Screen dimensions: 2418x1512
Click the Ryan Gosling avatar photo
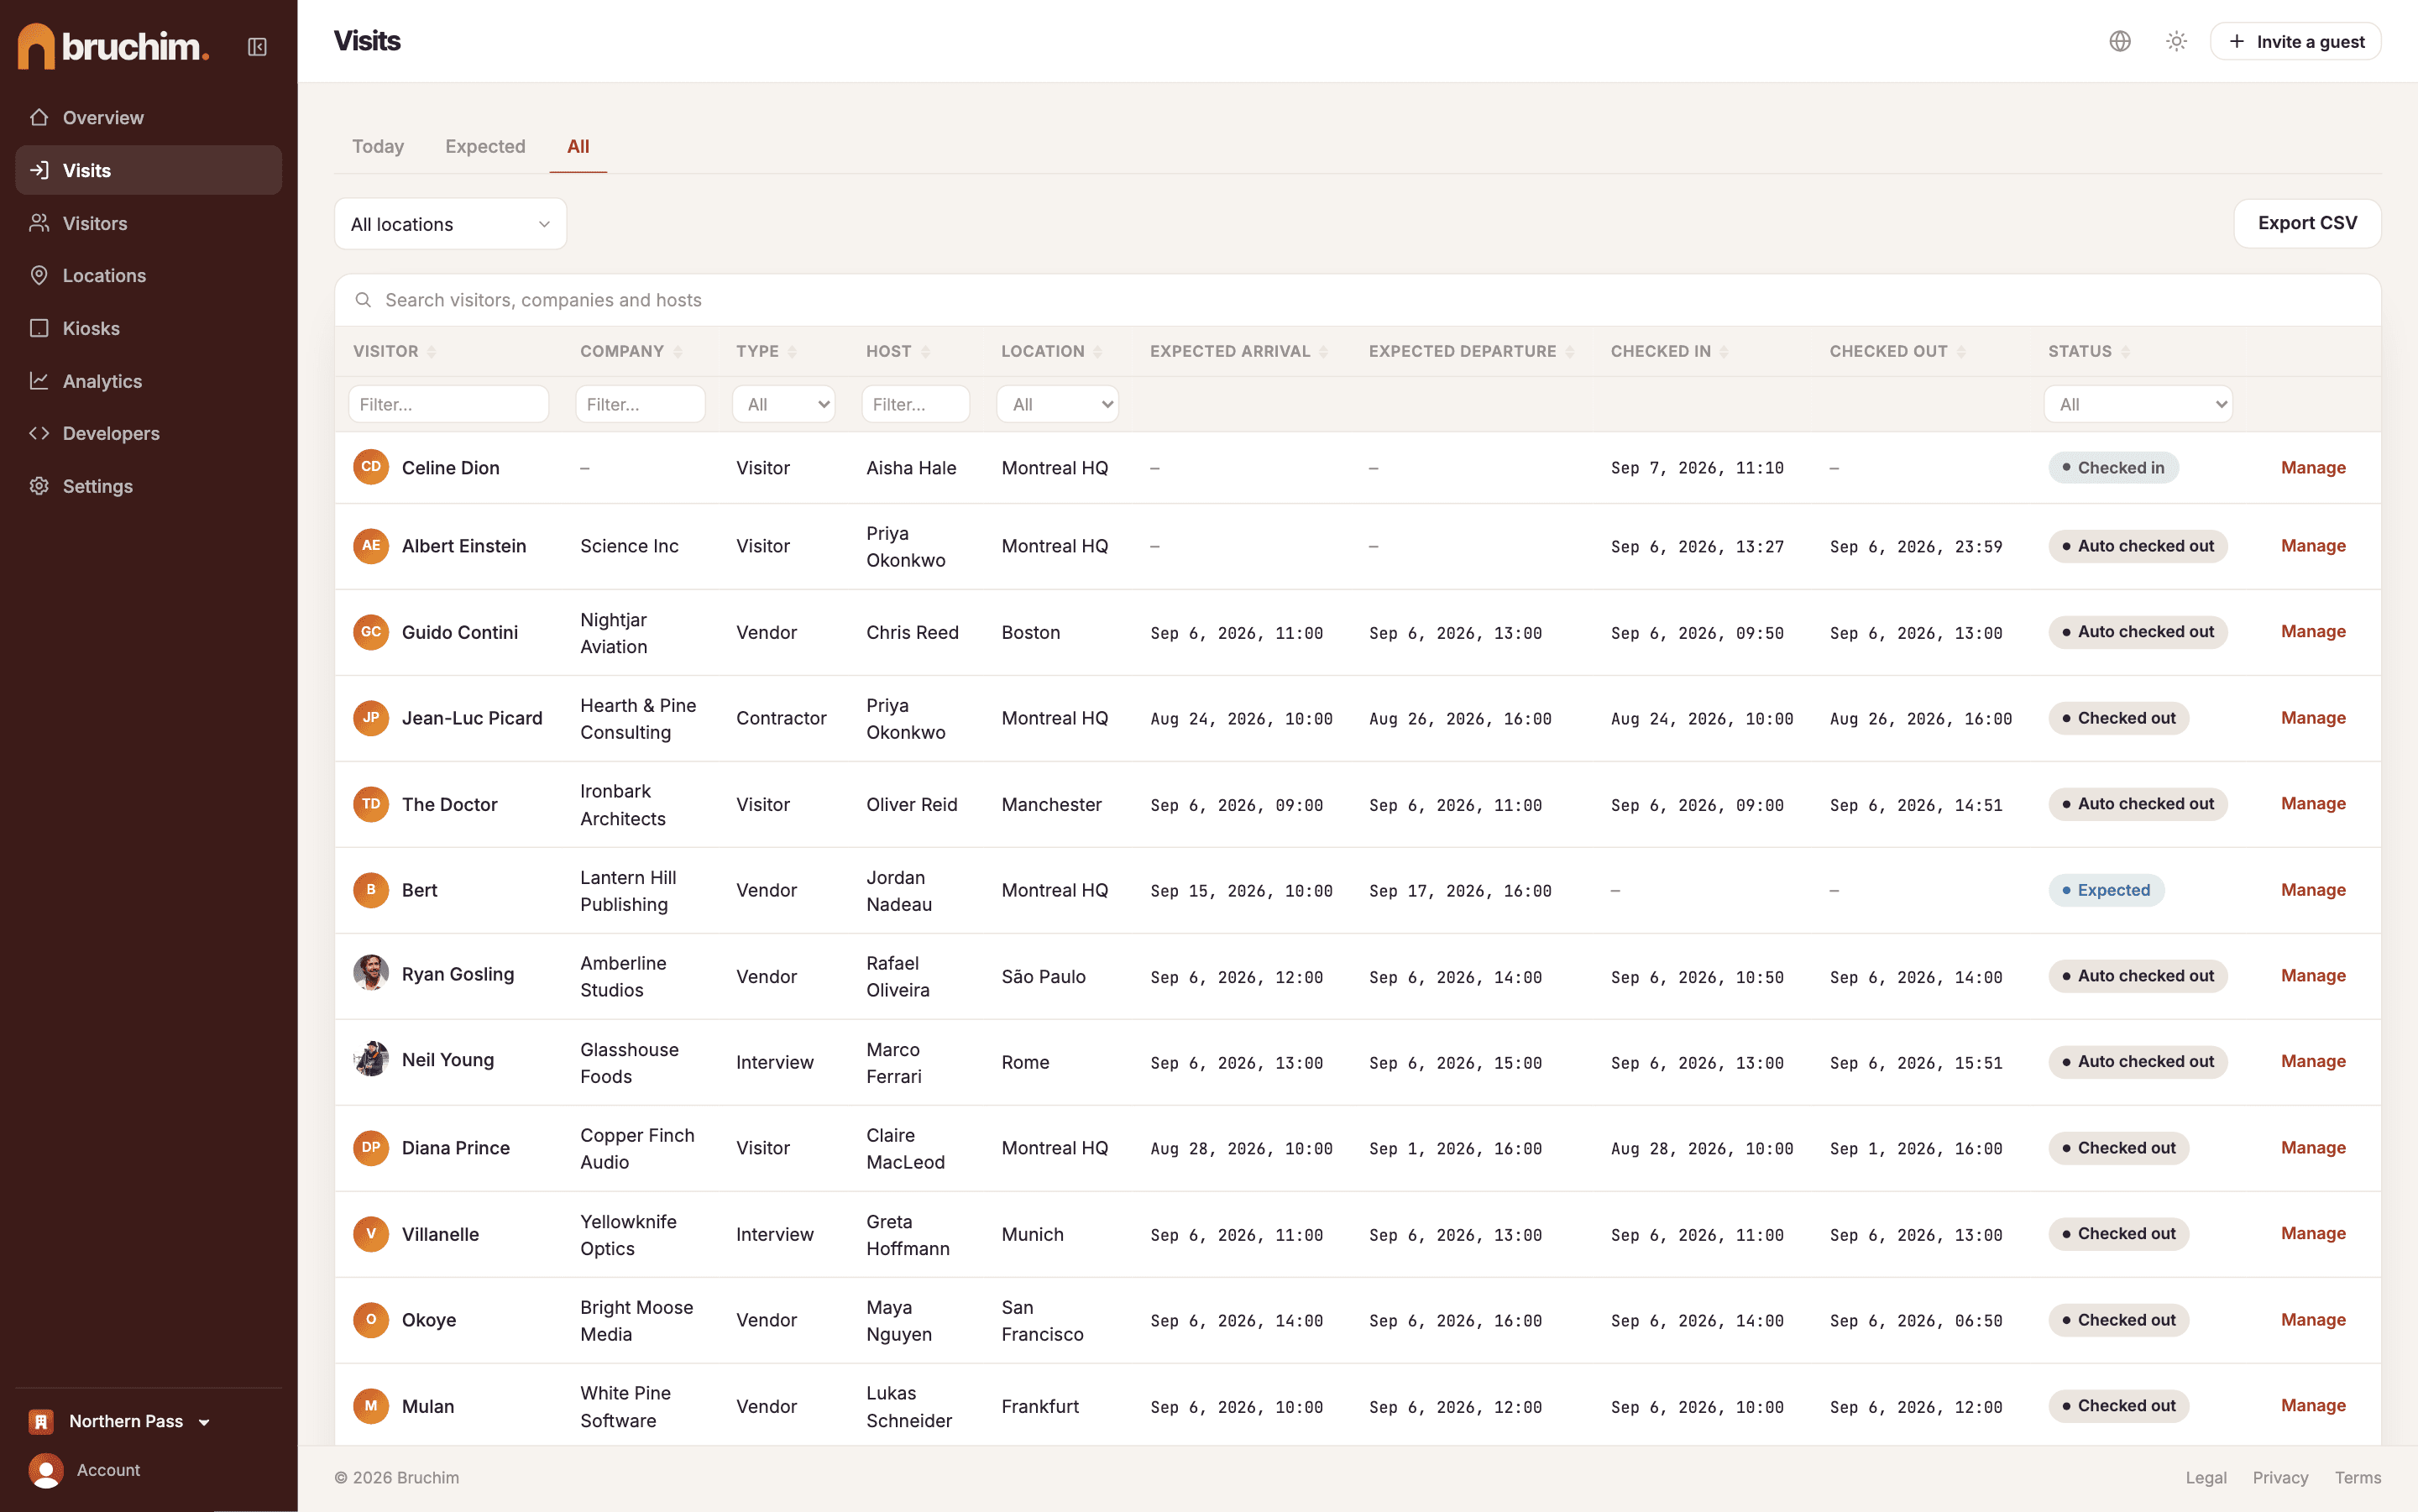click(x=371, y=973)
